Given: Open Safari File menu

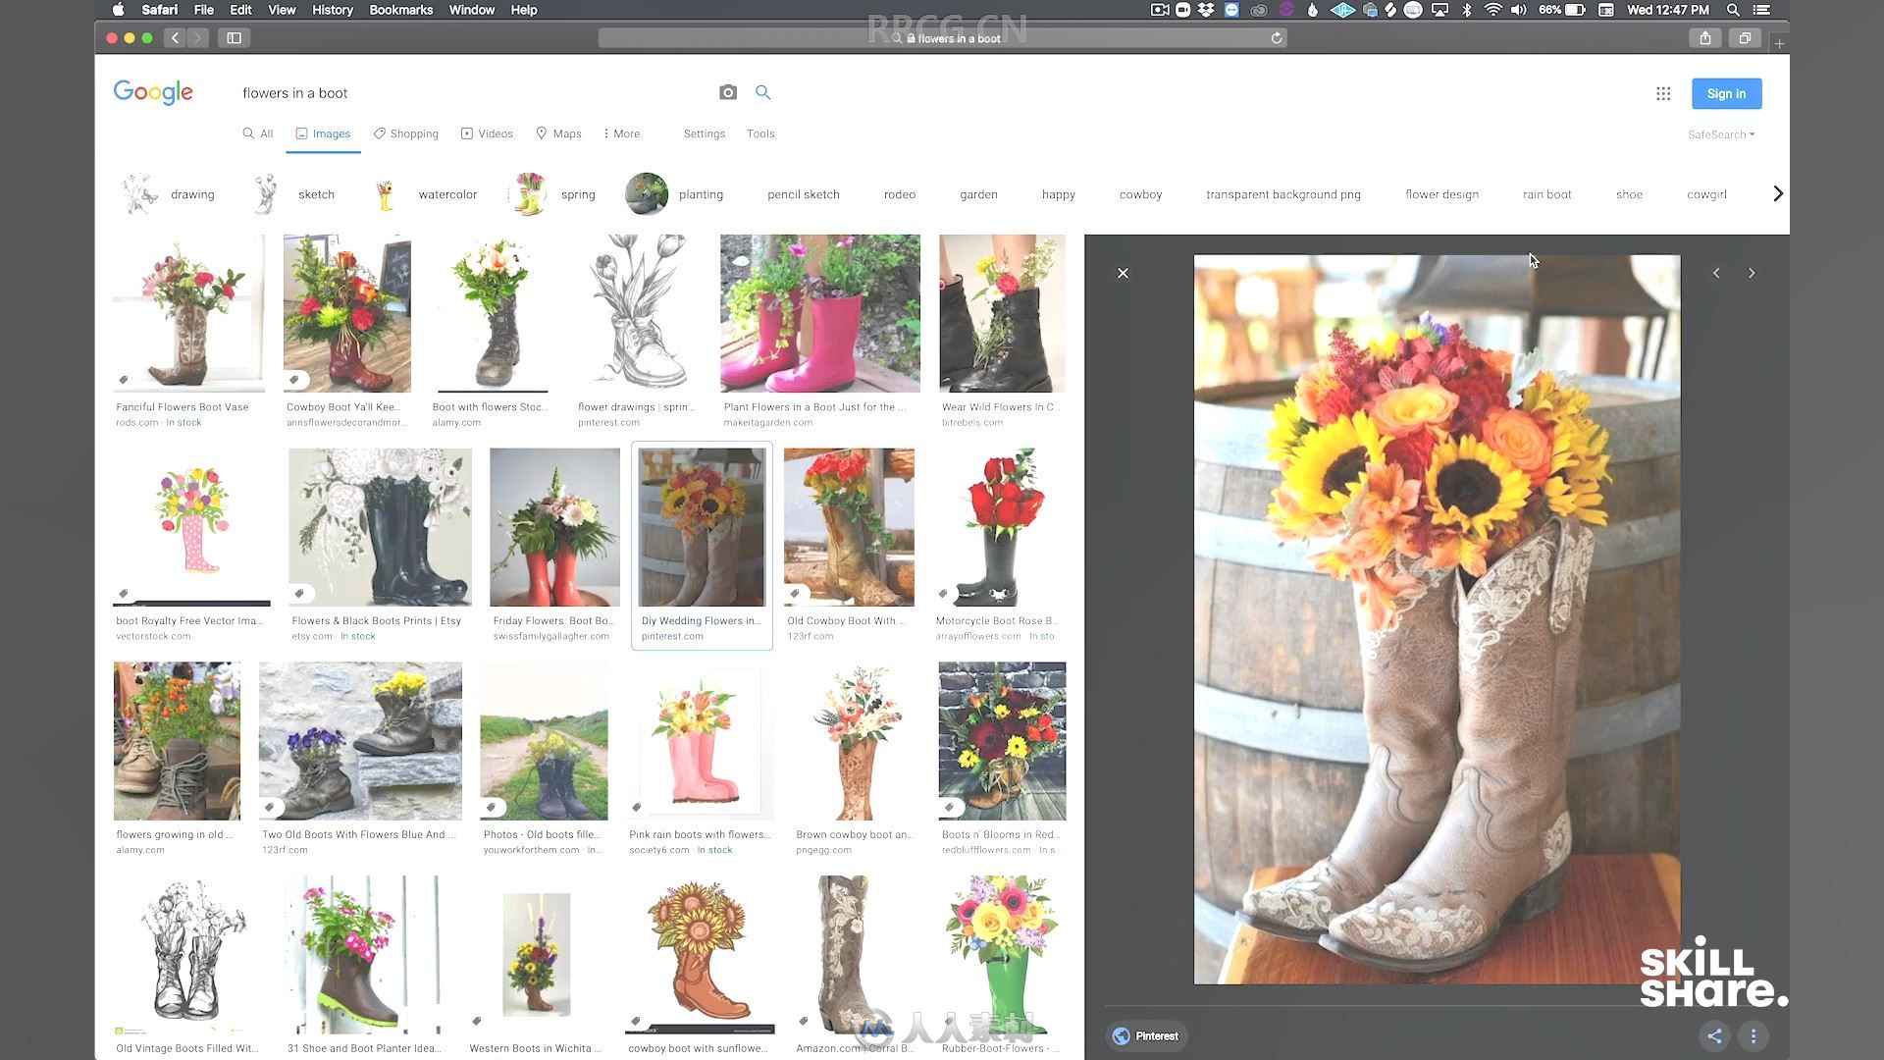Looking at the screenshot, I should (x=203, y=10).
